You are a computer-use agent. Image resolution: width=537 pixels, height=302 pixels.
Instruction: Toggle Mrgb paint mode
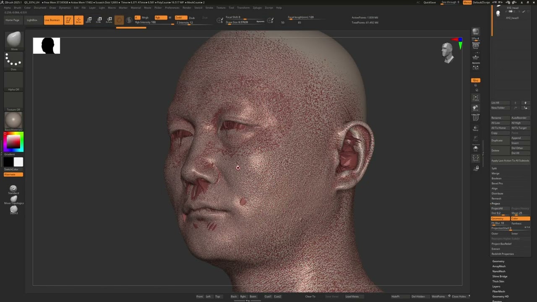click(x=145, y=18)
